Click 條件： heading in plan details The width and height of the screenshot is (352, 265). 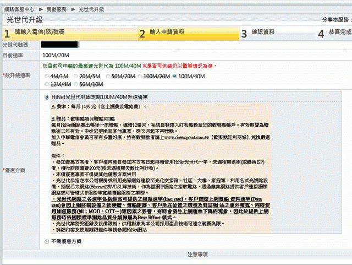point(58,156)
